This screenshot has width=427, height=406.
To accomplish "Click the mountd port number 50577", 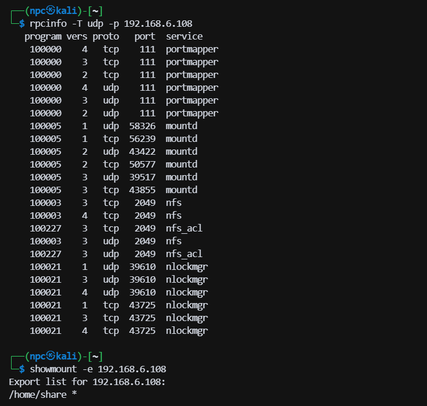I will point(143,164).
